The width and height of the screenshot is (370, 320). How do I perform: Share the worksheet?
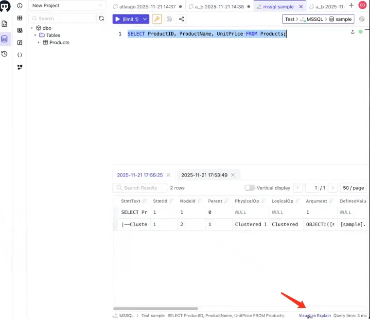pos(181,19)
